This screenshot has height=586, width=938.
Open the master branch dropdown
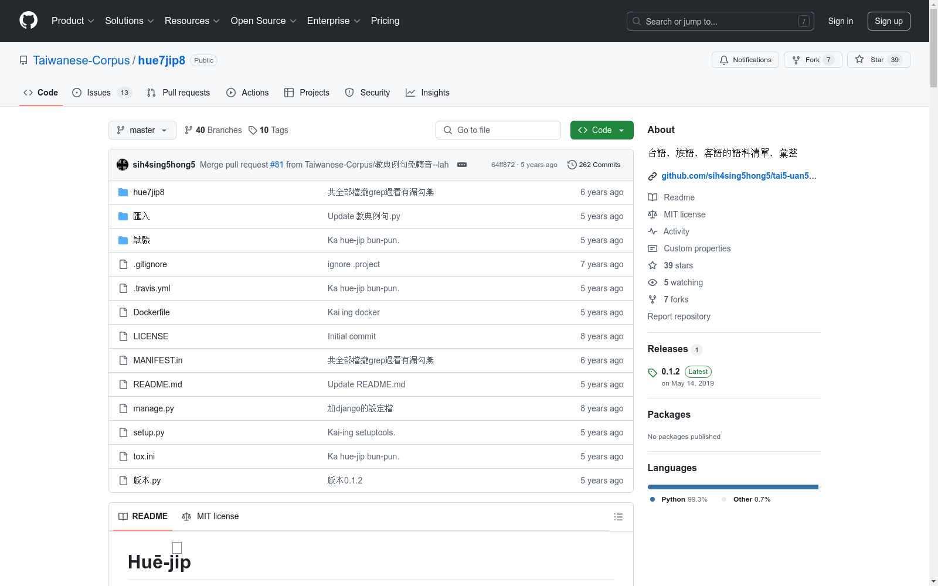[x=142, y=130]
